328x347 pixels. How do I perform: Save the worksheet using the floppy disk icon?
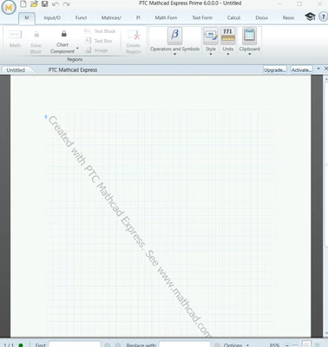[x=44, y=3]
